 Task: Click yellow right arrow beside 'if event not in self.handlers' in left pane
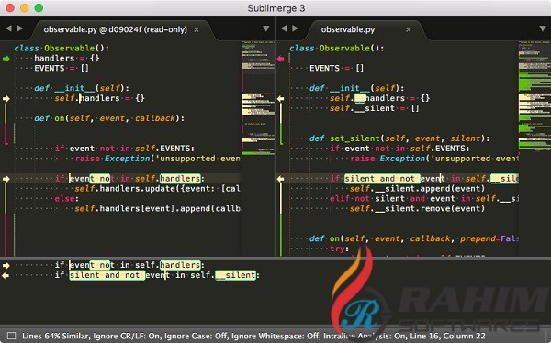point(6,179)
